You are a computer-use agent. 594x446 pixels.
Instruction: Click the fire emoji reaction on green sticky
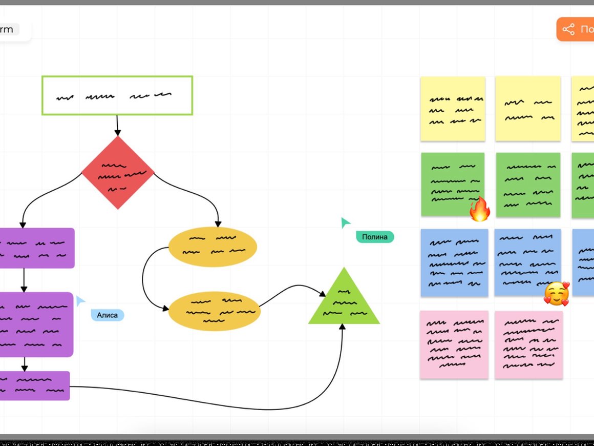(479, 209)
